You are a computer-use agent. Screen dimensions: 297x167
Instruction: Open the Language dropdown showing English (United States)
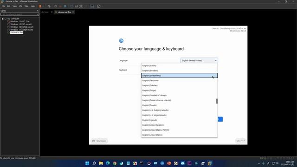coord(199,60)
